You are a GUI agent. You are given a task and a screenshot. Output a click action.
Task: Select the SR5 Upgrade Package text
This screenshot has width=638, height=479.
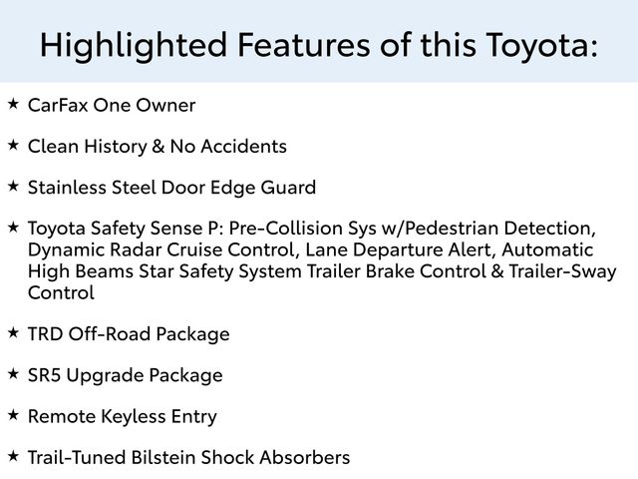point(126,376)
